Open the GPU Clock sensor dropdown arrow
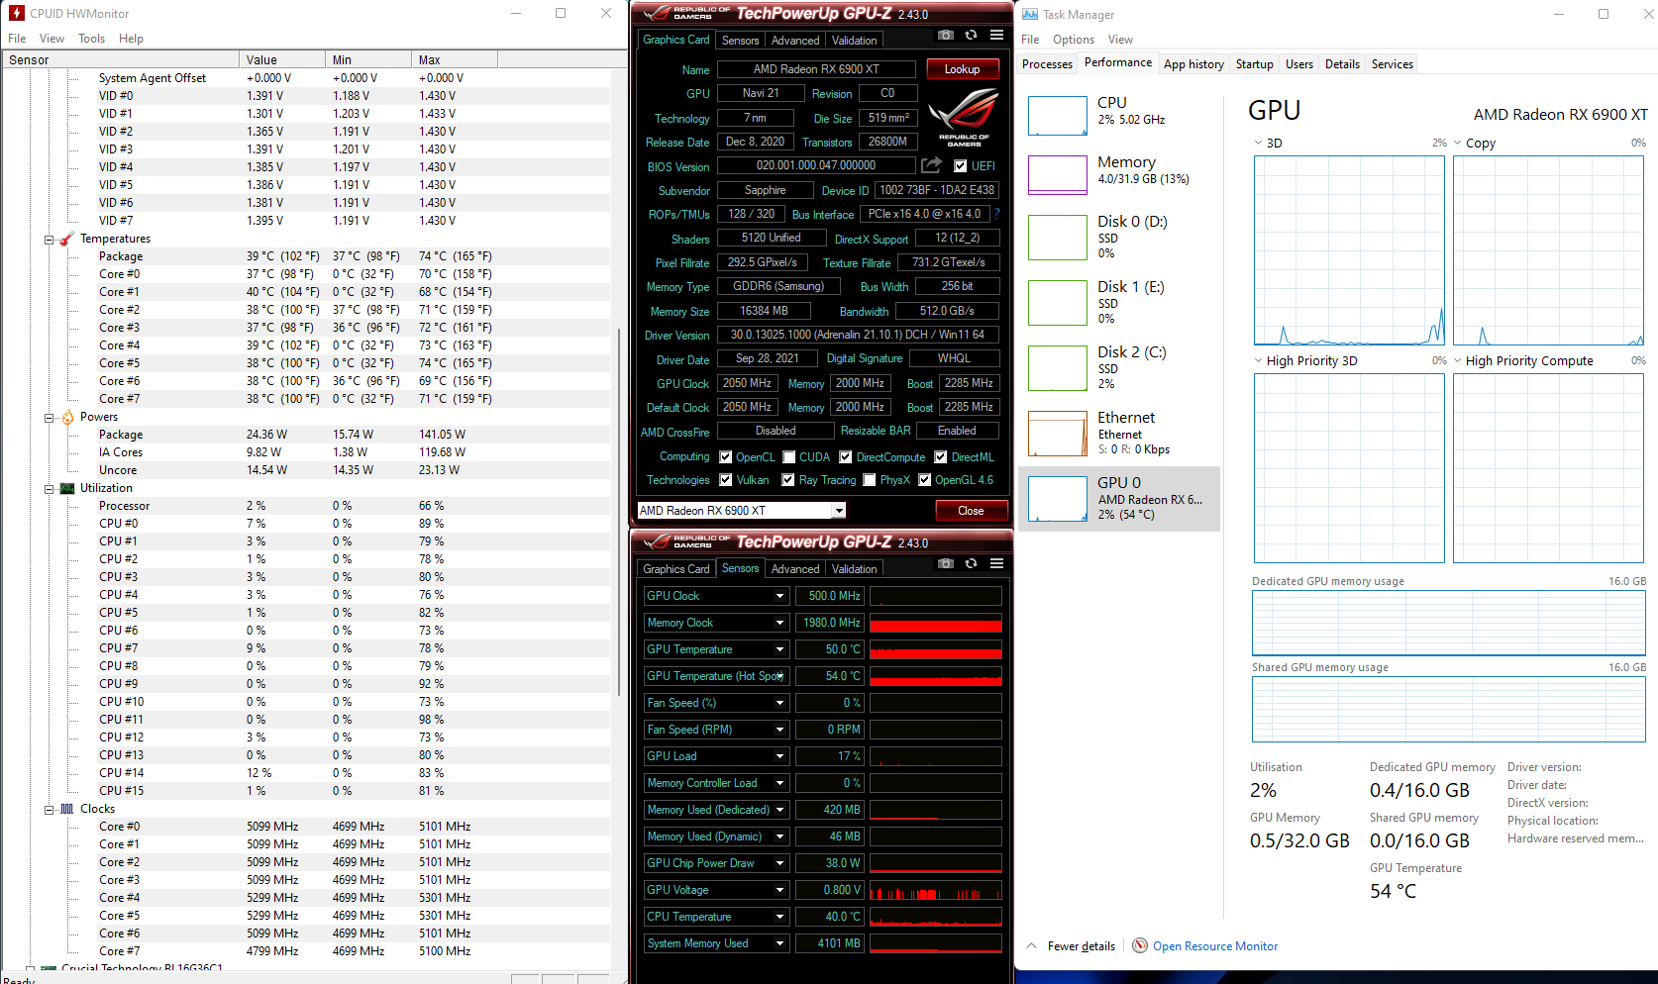Viewport: 1658px width, 984px height. (x=780, y=596)
